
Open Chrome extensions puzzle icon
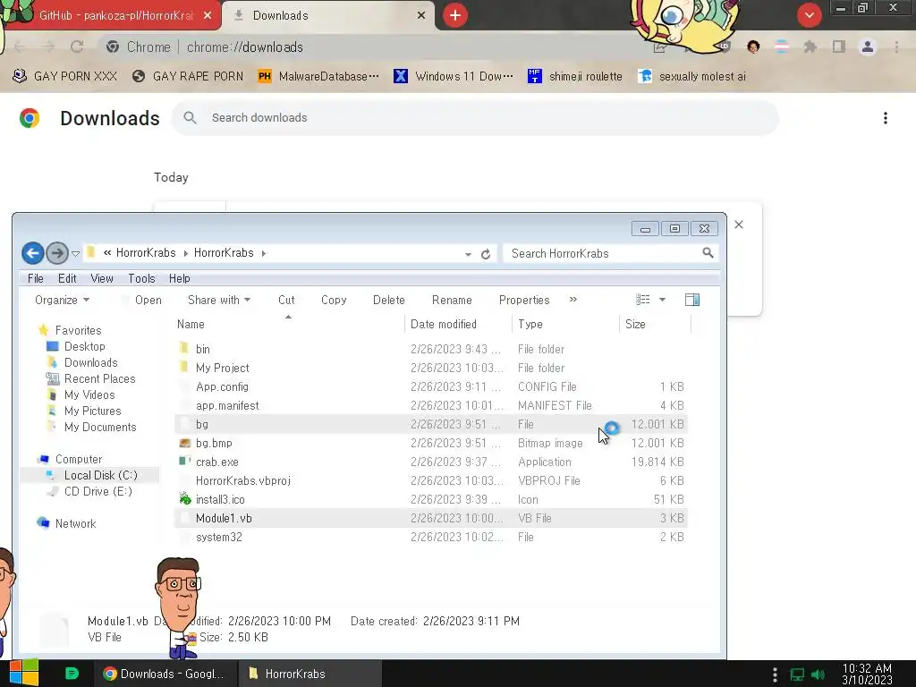pyautogui.click(x=810, y=47)
